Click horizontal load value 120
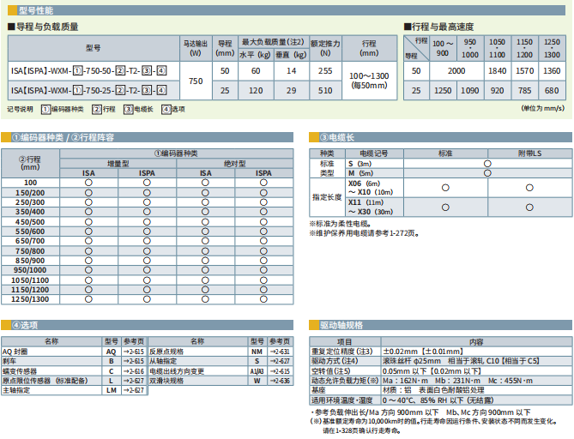The height and width of the screenshot is (439, 574). pyautogui.click(x=256, y=90)
